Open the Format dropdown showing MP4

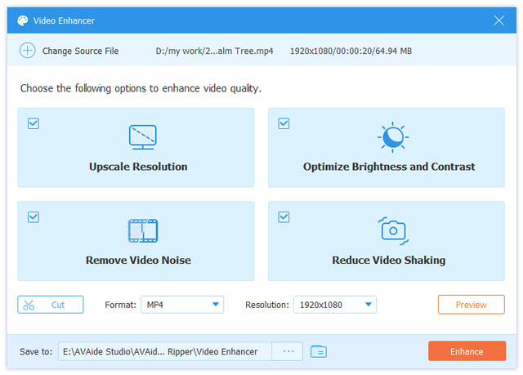click(x=182, y=305)
